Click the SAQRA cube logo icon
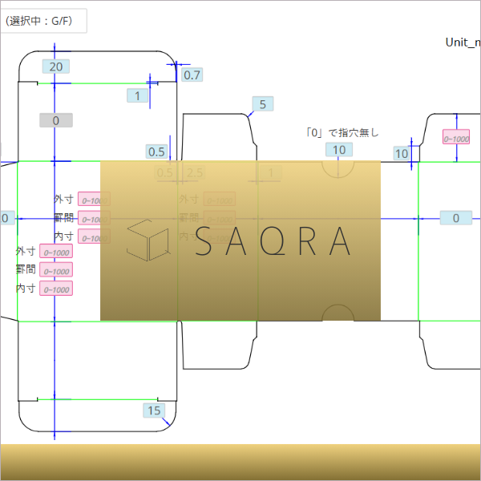This screenshot has height=481, width=481. (148, 240)
